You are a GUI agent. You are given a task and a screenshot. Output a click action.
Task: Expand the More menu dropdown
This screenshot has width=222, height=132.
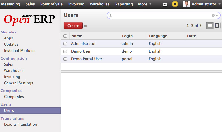[x=145, y=4]
